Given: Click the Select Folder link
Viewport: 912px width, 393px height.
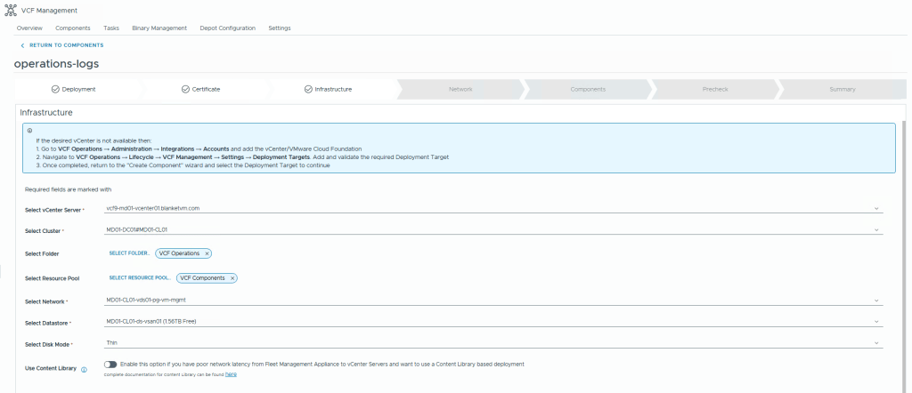Looking at the screenshot, I should click(x=128, y=253).
